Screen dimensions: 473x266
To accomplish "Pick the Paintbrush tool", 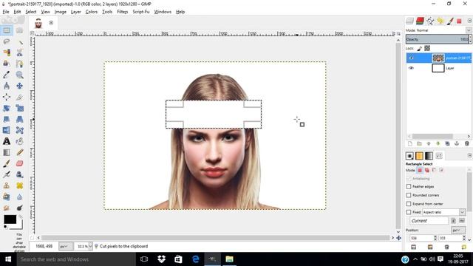I will [7, 163].
